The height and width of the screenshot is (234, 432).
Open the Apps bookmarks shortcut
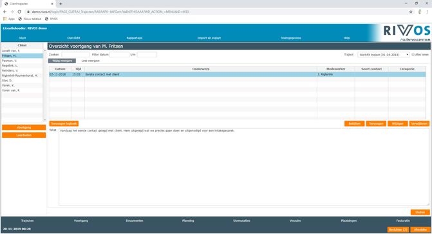9,19
